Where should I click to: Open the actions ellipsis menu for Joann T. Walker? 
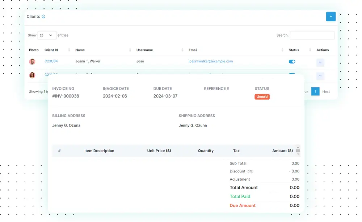tap(320, 62)
